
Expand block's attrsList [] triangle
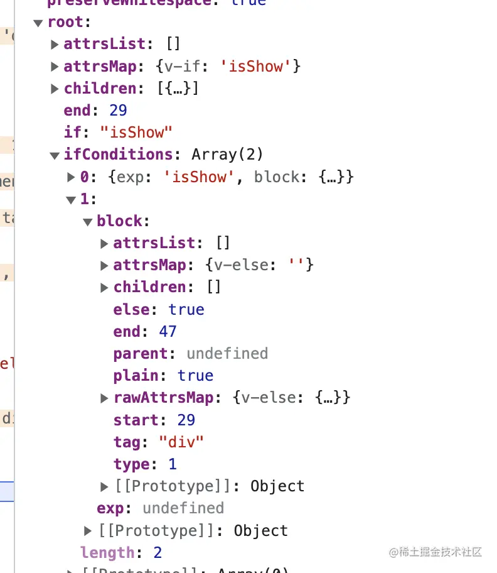click(x=104, y=244)
